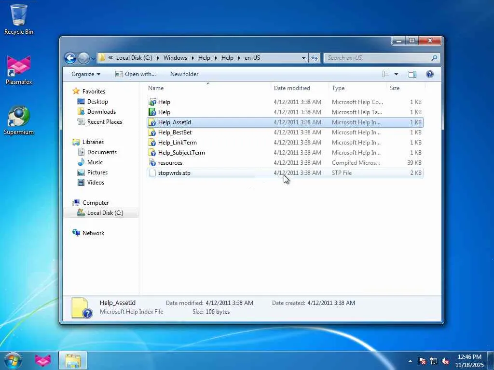Viewport: 494px width, 370px height.
Task: Expand the arrow after Local Disk (C:) breadcrumb
Action: click(x=158, y=58)
